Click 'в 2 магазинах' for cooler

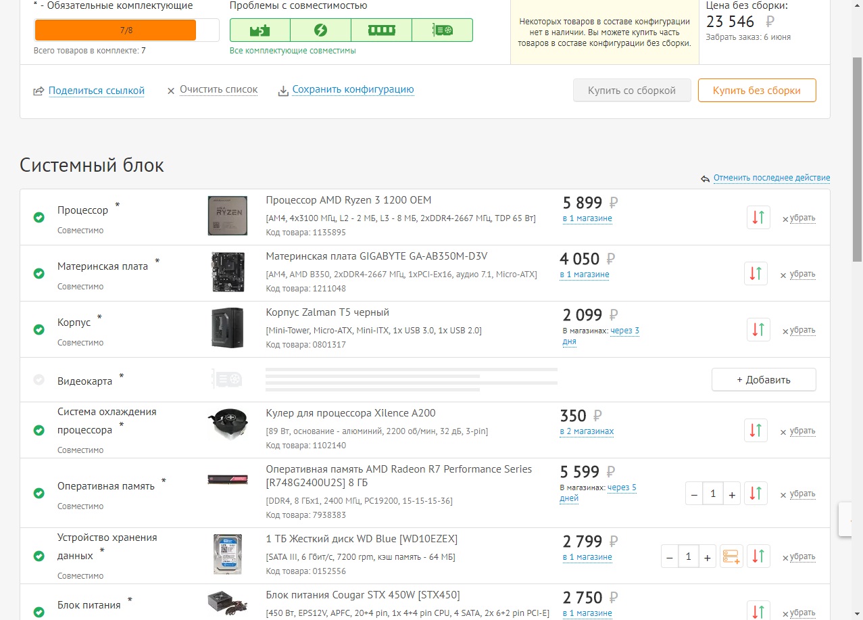[x=587, y=431]
